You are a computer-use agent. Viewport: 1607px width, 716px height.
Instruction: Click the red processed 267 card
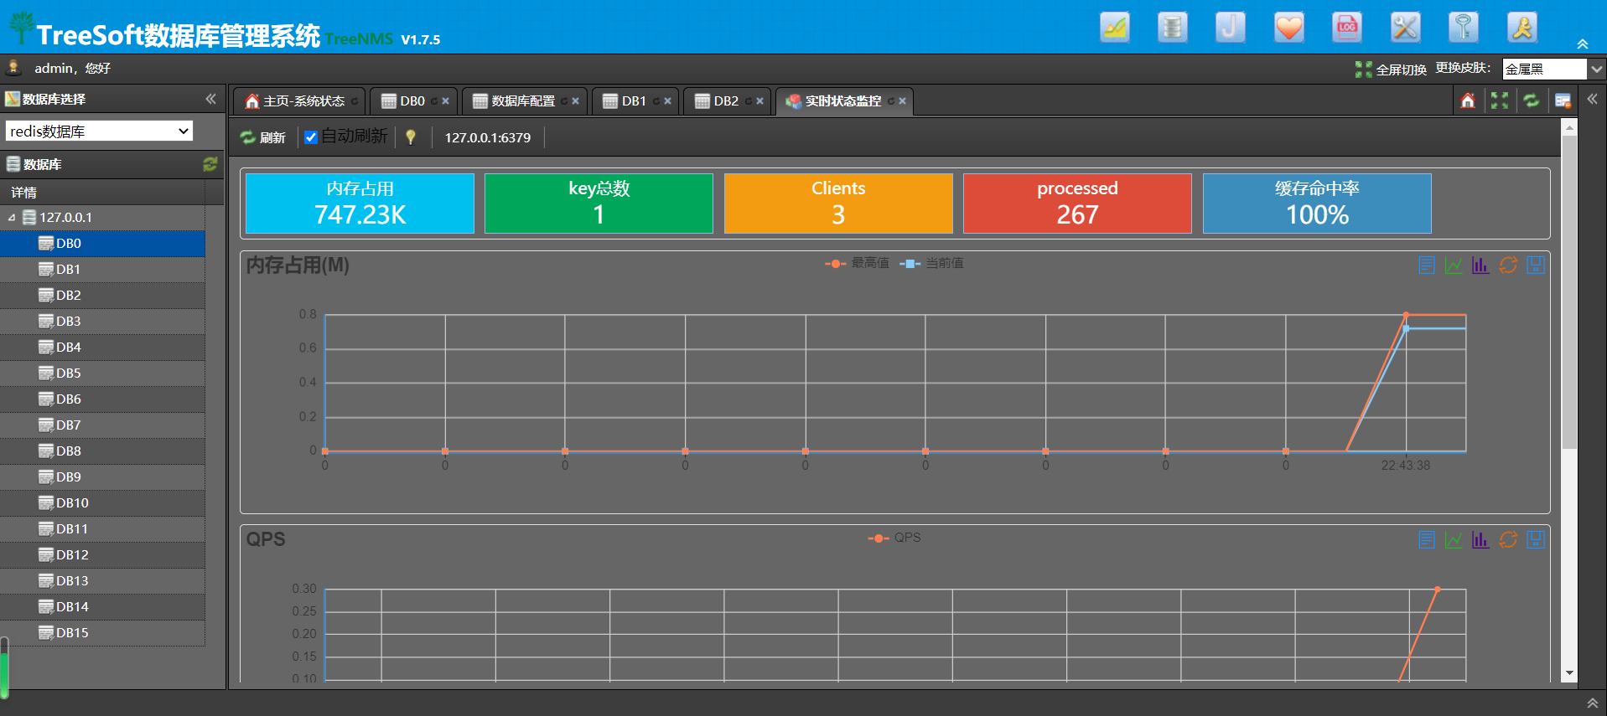pyautogui.click(x=1077, y=203)
